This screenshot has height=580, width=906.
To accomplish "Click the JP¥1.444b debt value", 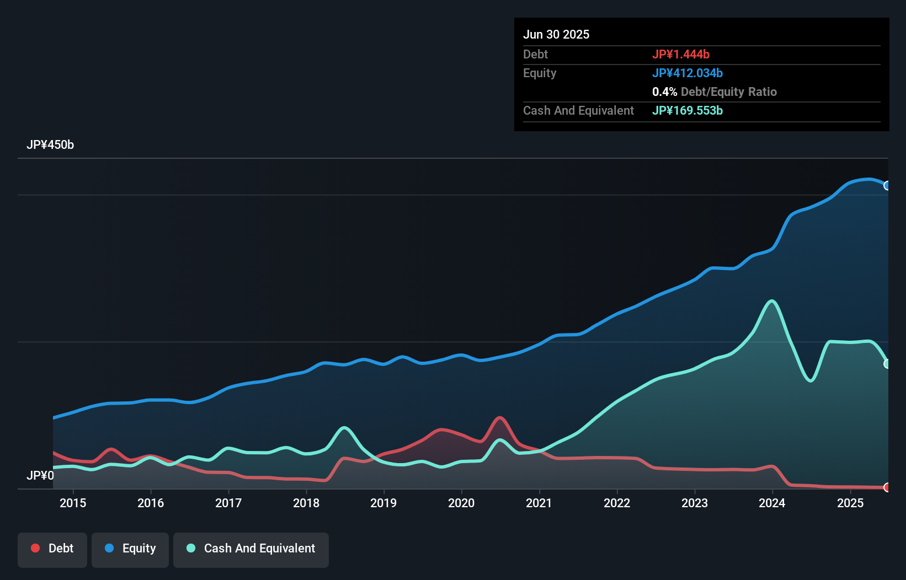I will 681,55.
